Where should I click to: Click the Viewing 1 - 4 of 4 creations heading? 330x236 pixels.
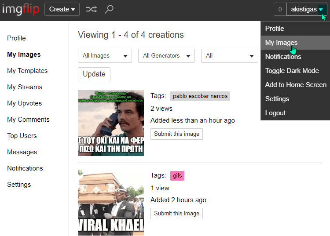pos(131,35)
